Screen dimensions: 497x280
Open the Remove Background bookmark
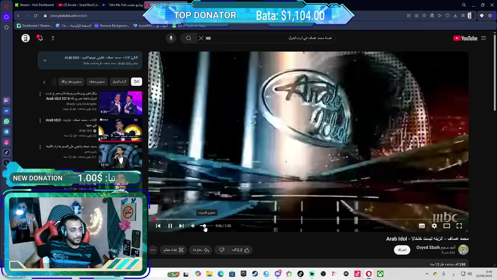(x=111, y=26)
